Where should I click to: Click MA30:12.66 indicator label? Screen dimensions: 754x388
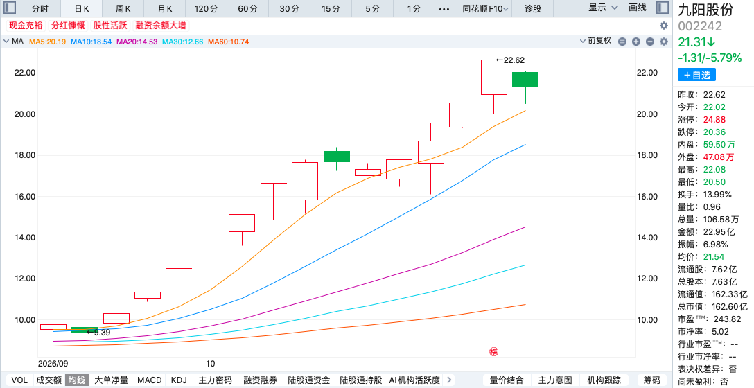(x=182, y=42)
